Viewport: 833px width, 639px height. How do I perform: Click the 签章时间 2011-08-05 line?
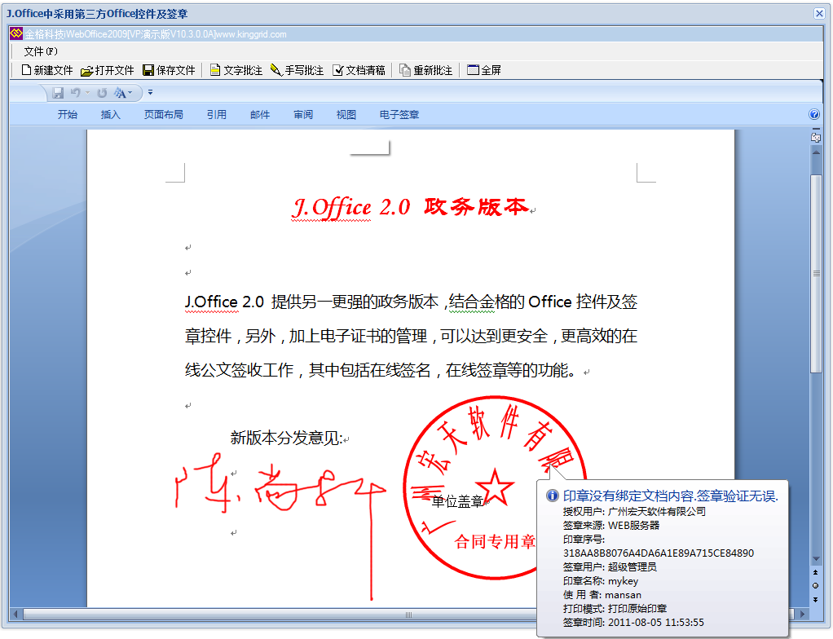[x=633, y=623]
